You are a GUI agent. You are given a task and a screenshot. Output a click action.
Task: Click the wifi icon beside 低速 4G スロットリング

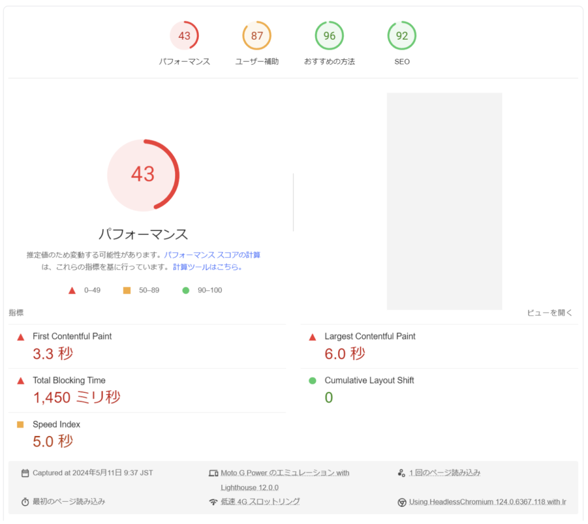pos(213,502)
